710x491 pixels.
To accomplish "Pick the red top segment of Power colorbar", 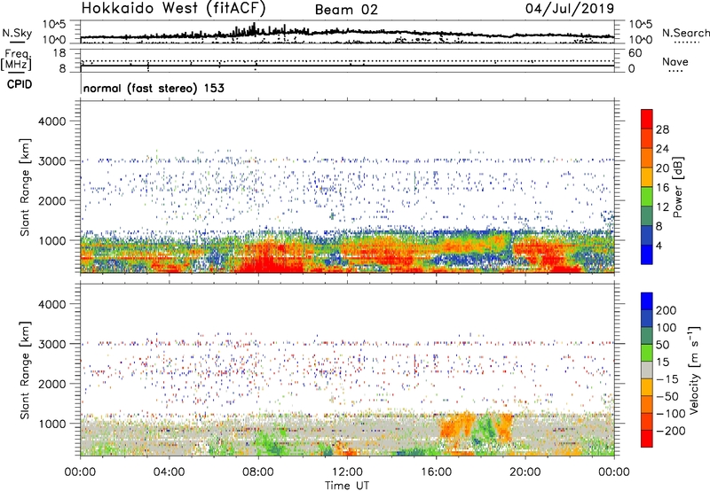I will point(647,119).
